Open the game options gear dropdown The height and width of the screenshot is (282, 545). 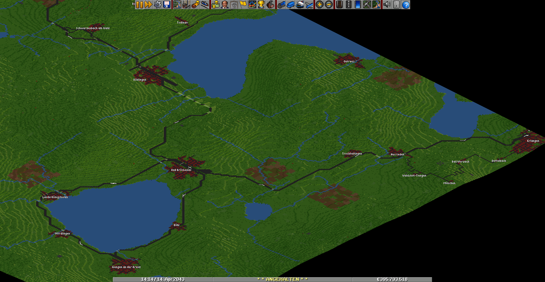click(x=158, y=5)
